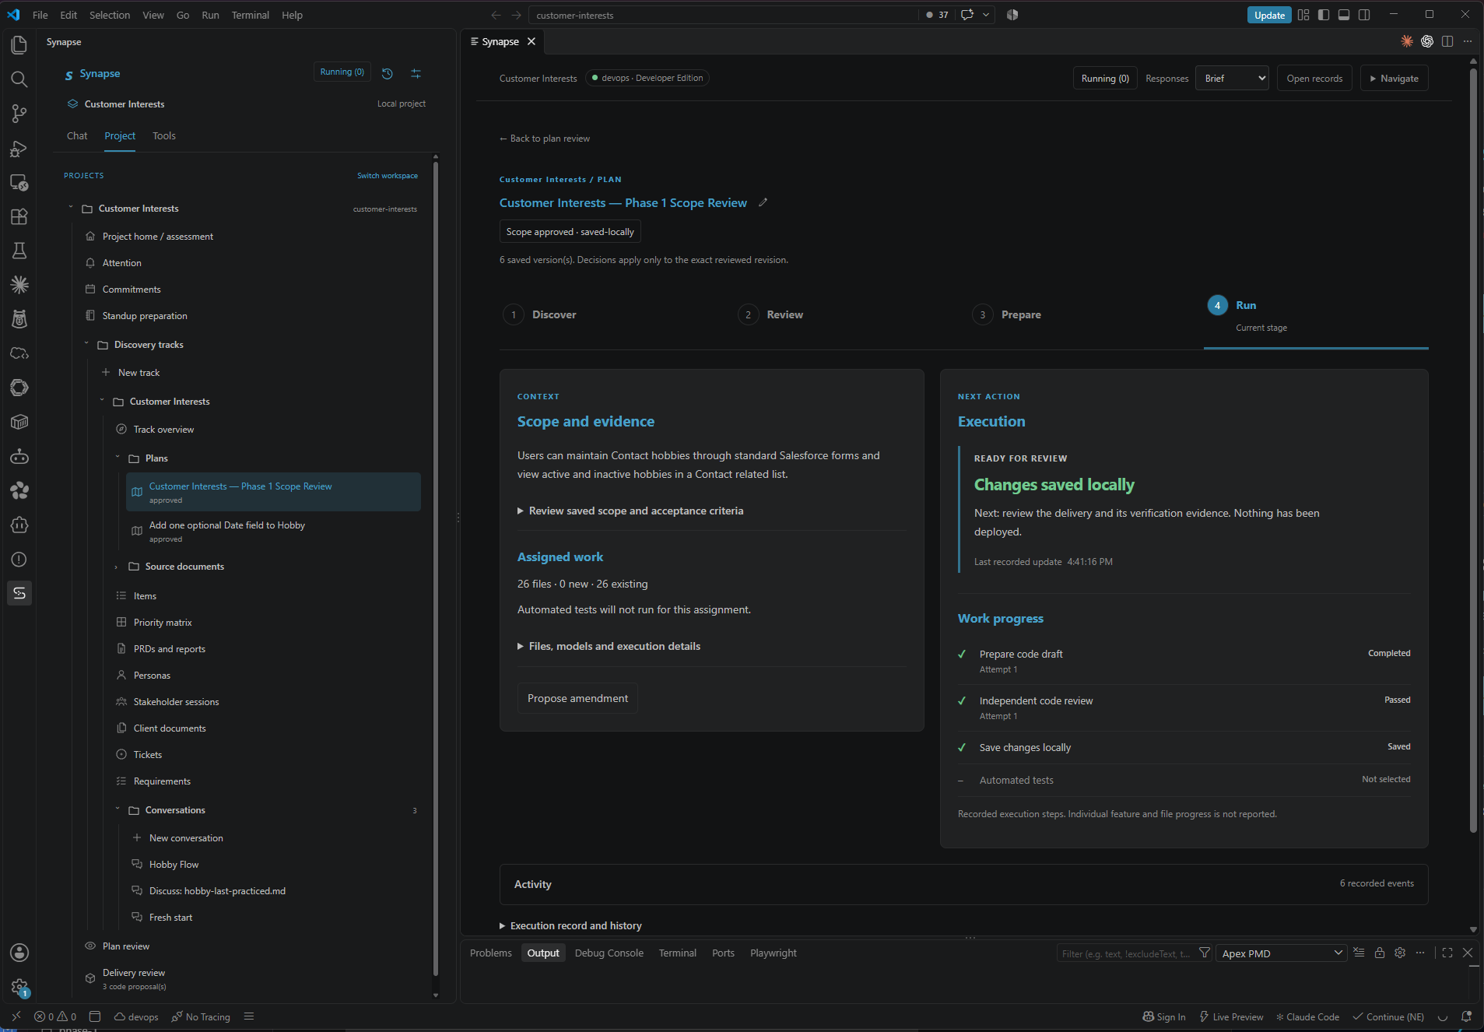Click the notifications bell in status bar
1484x1032 pixels.
tap(1466, 1016)
